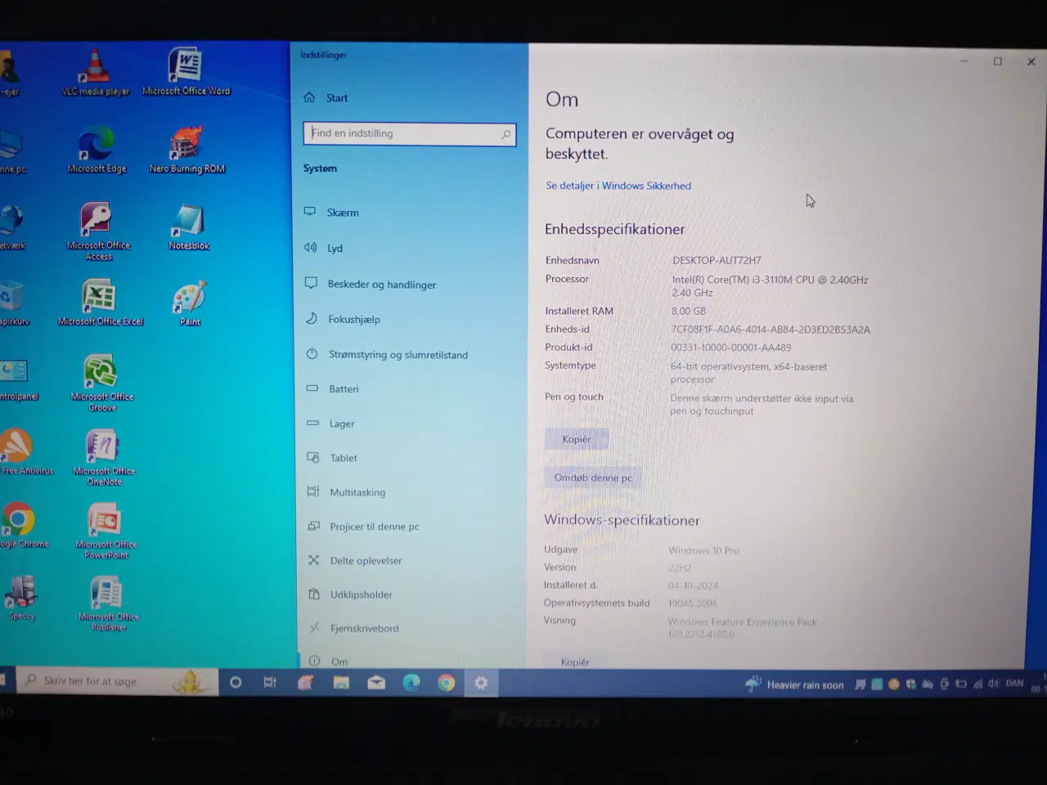Open Microsoft Office Groove desktop icon
1047x785 pixels.
(101, 383)
